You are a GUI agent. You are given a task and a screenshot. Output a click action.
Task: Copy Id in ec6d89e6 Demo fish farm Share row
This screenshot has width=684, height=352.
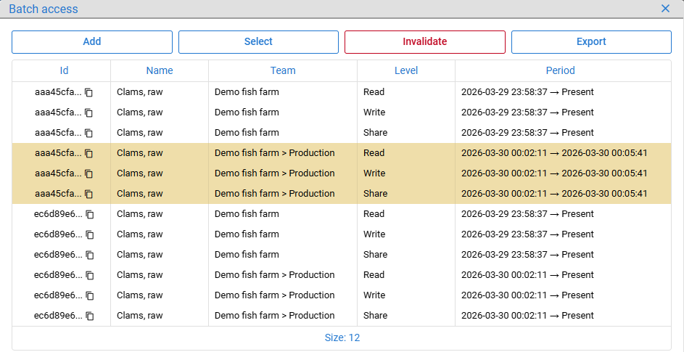[x=90, y=255]
